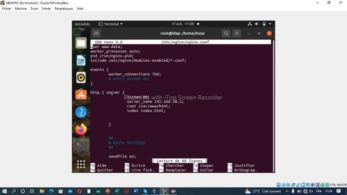
Task: Click Ubuntu network status icon
Action: click(x=250, y=24)
